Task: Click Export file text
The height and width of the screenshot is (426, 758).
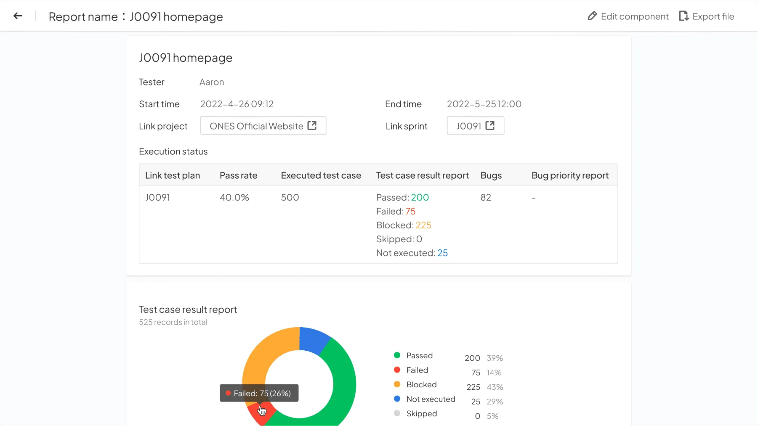Action: point(713,16)
